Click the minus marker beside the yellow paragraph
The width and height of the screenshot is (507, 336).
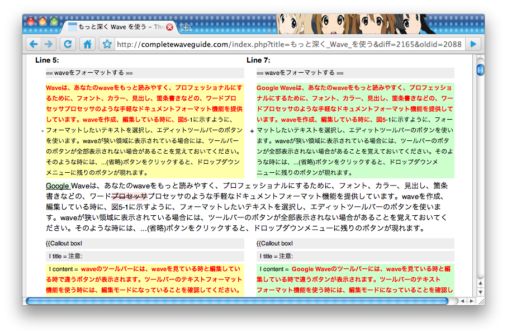tap(42, 131)
